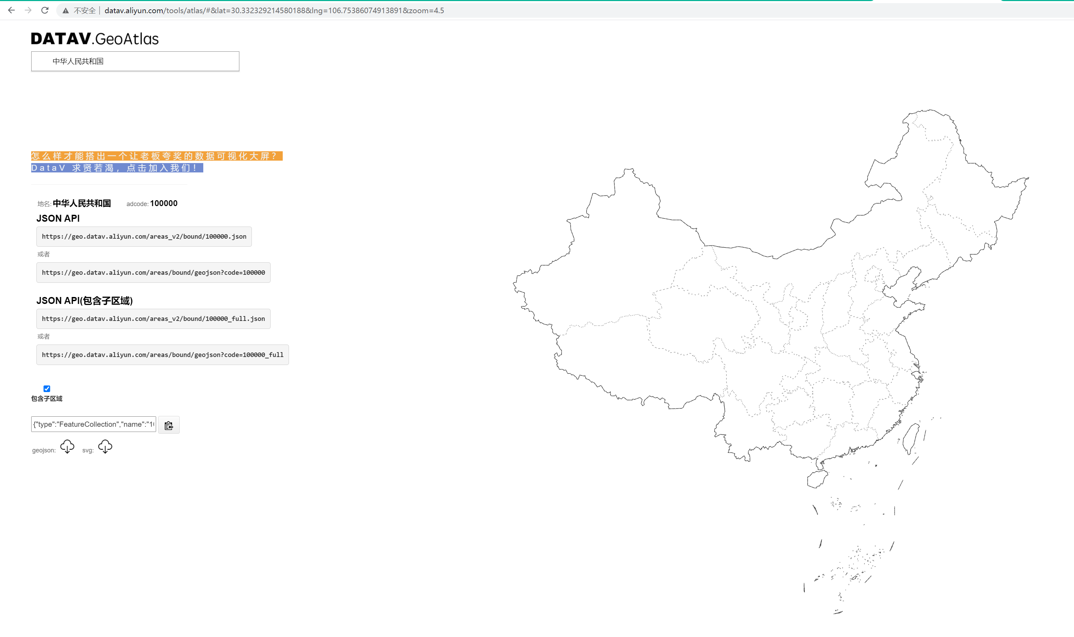Reload the page with the refresh icon
The image size is (1074, 637).
click(x=45, y=10)
